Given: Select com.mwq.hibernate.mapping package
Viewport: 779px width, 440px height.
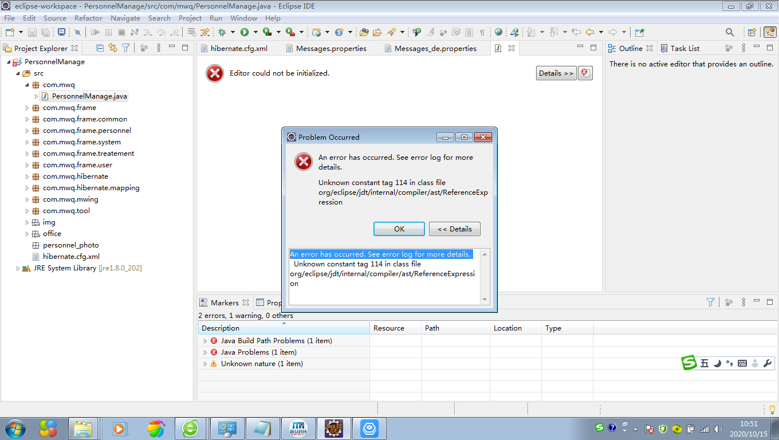Looking at the screenshot, I should 91,188.
